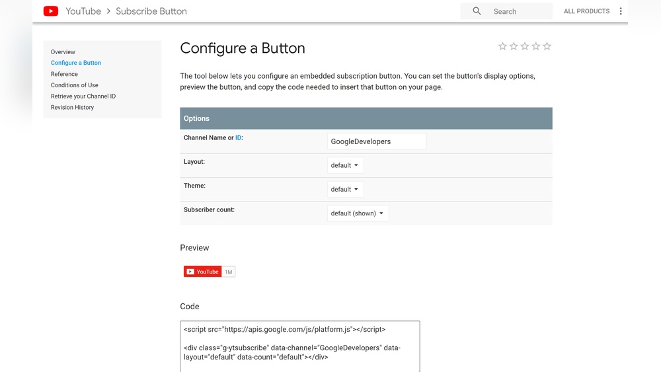This screenshot has width=661, height=372.
Task: Open Conditions of Use page
Action: [74, 85]
